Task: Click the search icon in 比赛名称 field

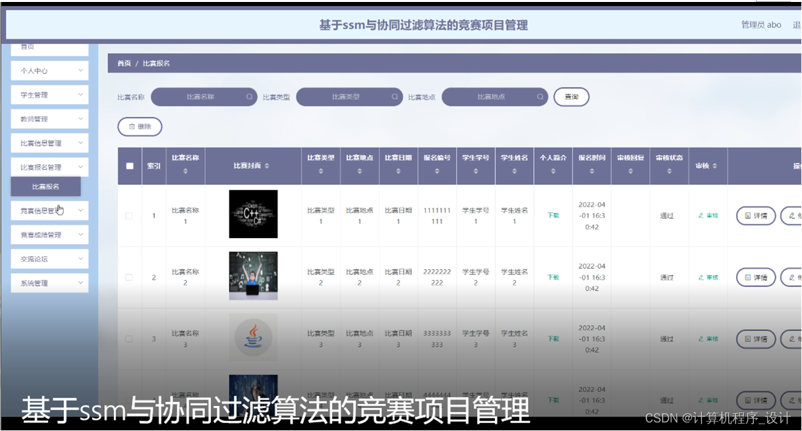Action: (x=250, y=97)
